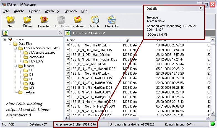
Task: Collapse the Faces of Vvardenfell Extras folder
Action: pos(15,48)
